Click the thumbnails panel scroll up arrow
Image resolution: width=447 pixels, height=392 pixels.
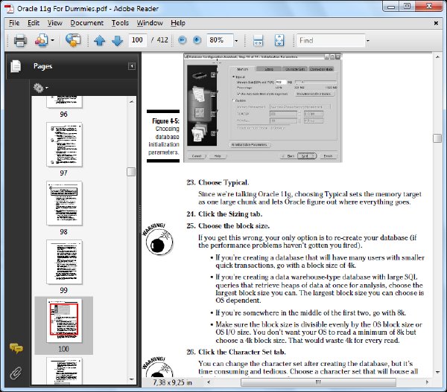[131, 101]
